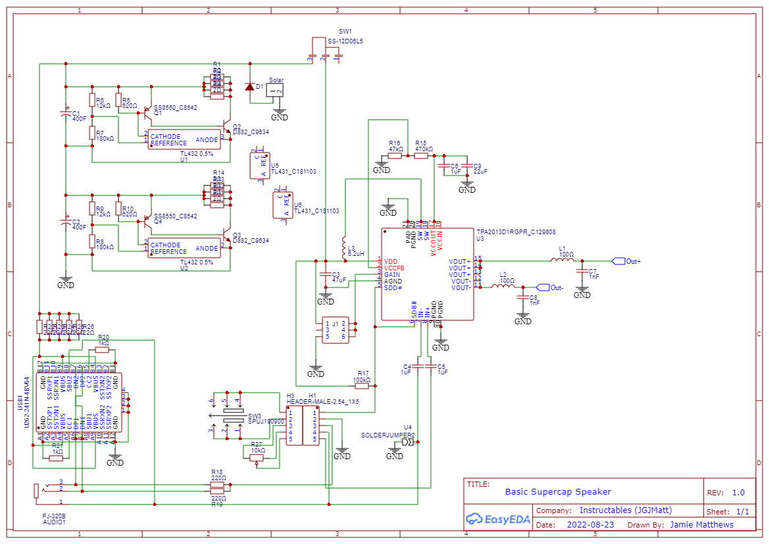
Task: Select the TPA2013D1 amplifier chip U3
Action: (427, 274)
